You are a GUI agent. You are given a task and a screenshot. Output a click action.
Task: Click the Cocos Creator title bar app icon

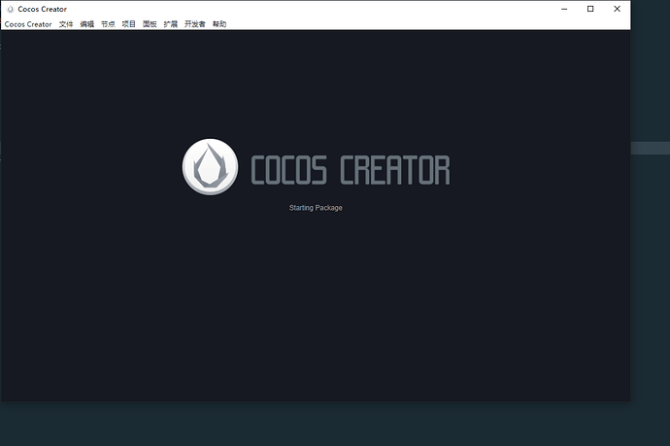[11, 9]
